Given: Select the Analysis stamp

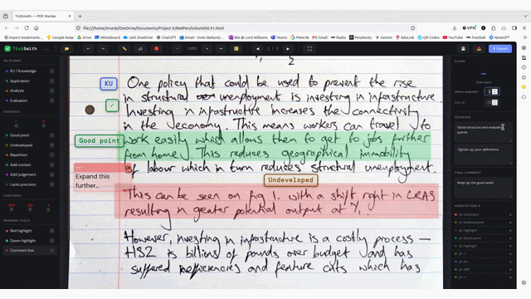Looking at the screenshot, I should 30,91.
